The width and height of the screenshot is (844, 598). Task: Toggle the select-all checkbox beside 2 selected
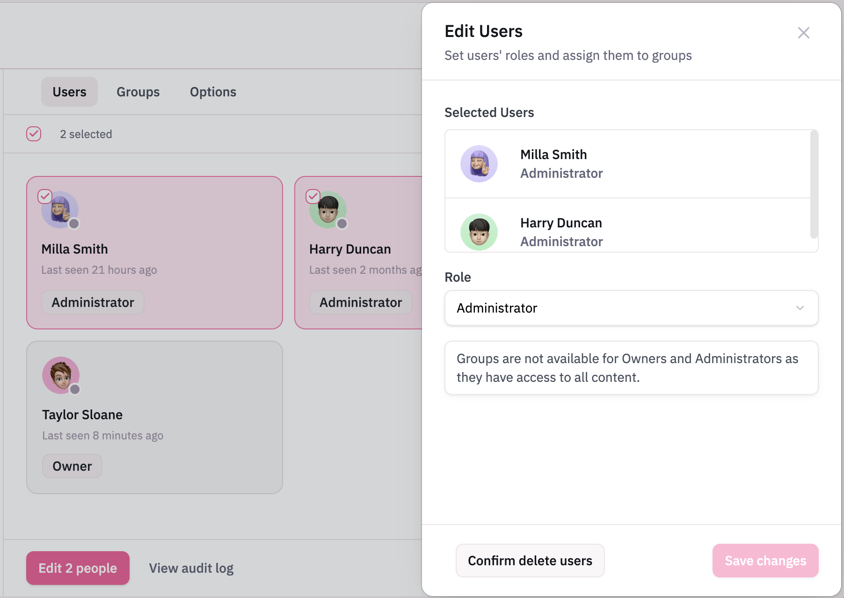[x=34, y=134]
